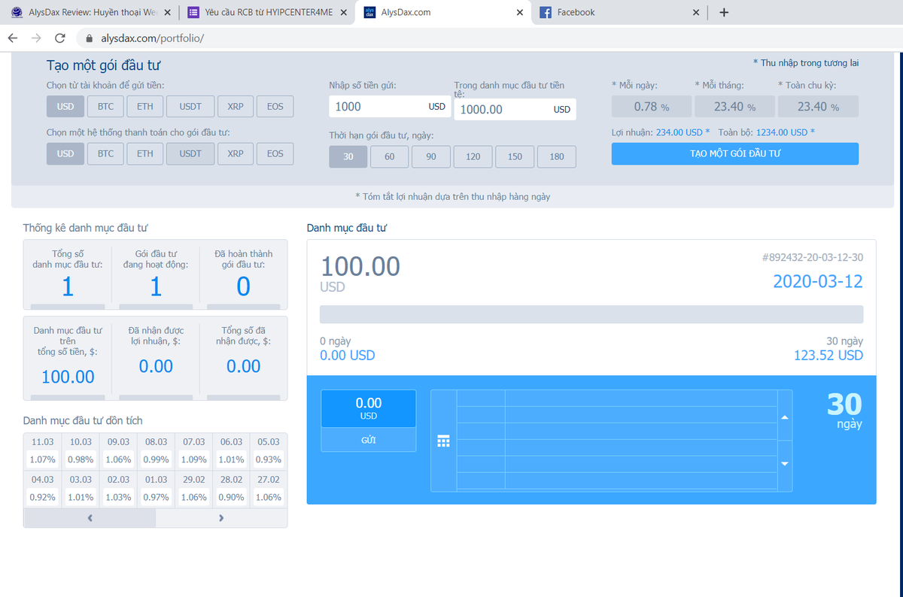Viewport: 903px width, 597px height.
Task: Click TẠO MỘT GÓI ĐẦU TƯ button
Action: pos(734,153)
